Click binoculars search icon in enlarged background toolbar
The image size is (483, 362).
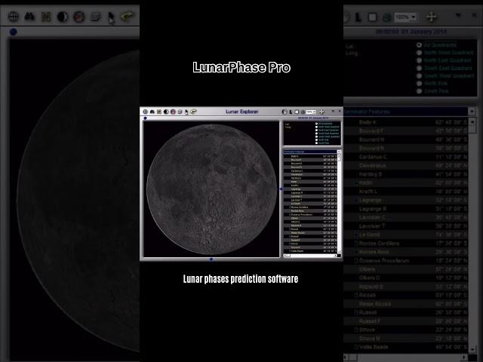[29, 17]
